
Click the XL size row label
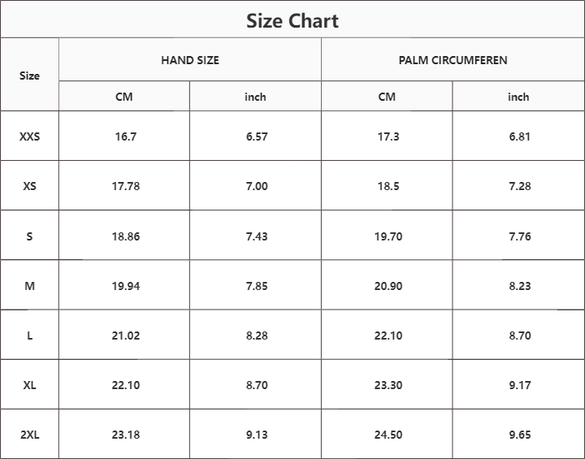point(29,385)
